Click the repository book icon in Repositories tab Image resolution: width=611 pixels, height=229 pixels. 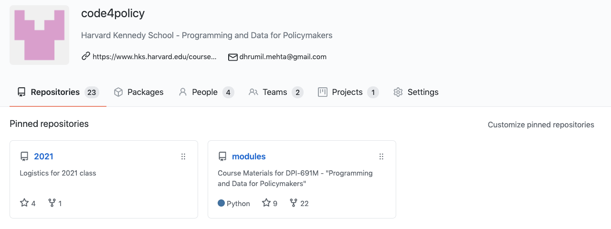pos(21,92)
